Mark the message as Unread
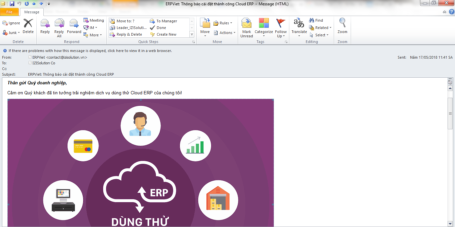The height and width of the screenshot is (227, 455). [x=247, y=28]
